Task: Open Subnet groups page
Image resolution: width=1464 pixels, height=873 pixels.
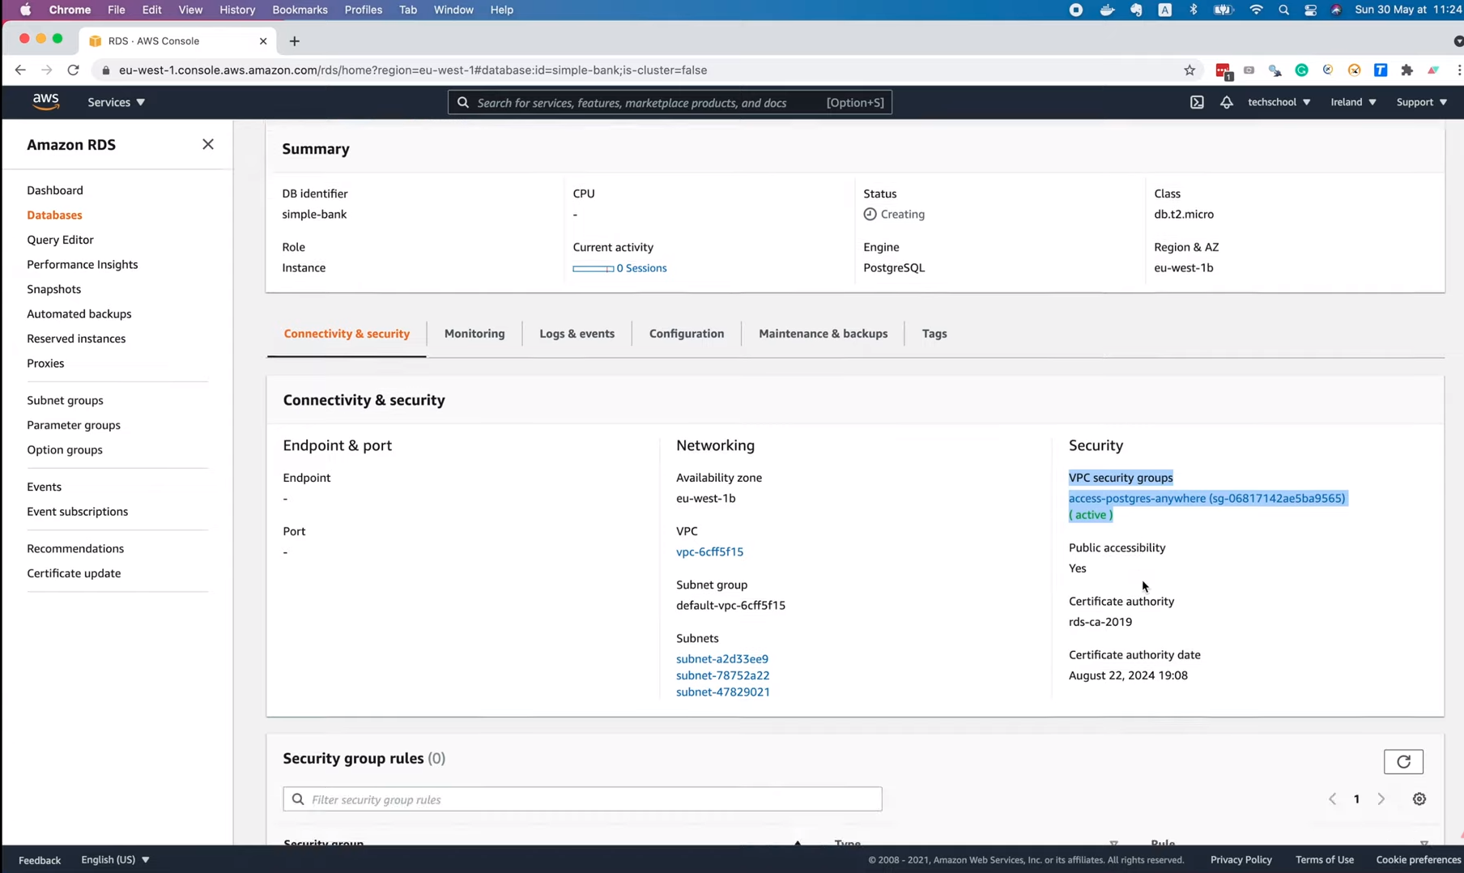Action: pyautogui.click(x=65, y=401)
